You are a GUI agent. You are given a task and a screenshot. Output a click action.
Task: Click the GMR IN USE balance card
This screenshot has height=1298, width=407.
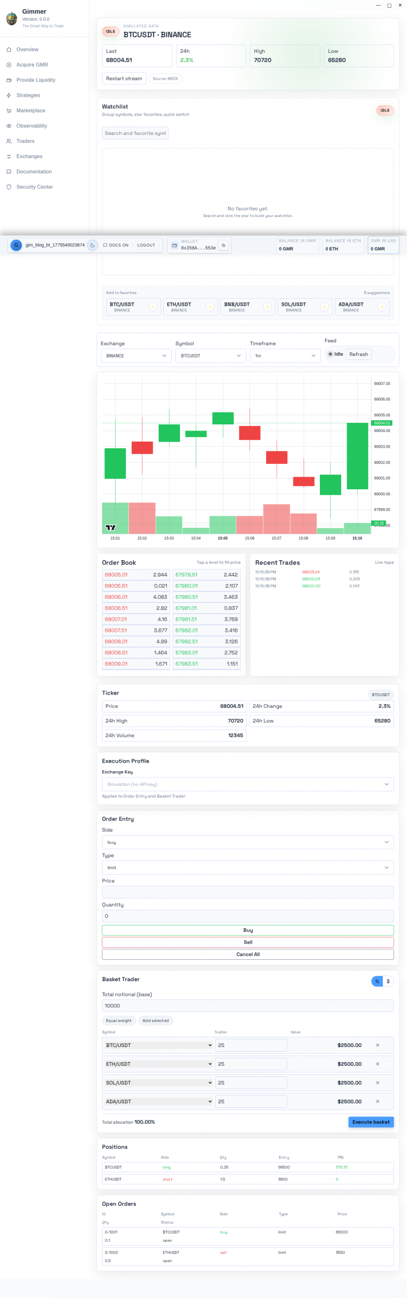click(383, 245)
